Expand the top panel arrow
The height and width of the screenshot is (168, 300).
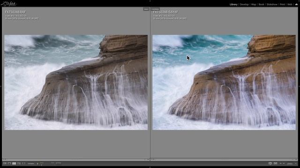(150, 1)
